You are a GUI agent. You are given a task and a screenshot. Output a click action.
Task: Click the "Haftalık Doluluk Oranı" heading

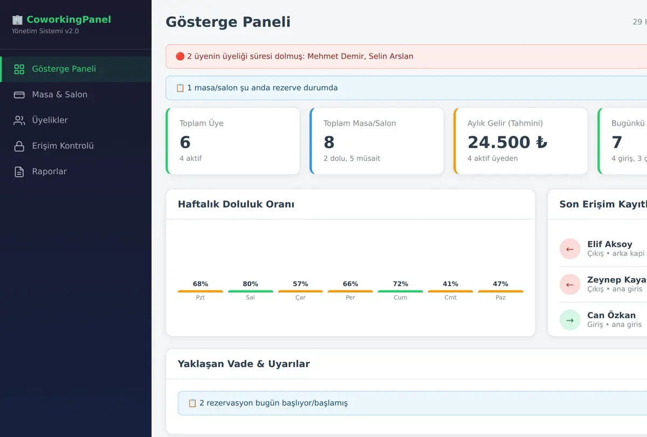tap(236, 204)
